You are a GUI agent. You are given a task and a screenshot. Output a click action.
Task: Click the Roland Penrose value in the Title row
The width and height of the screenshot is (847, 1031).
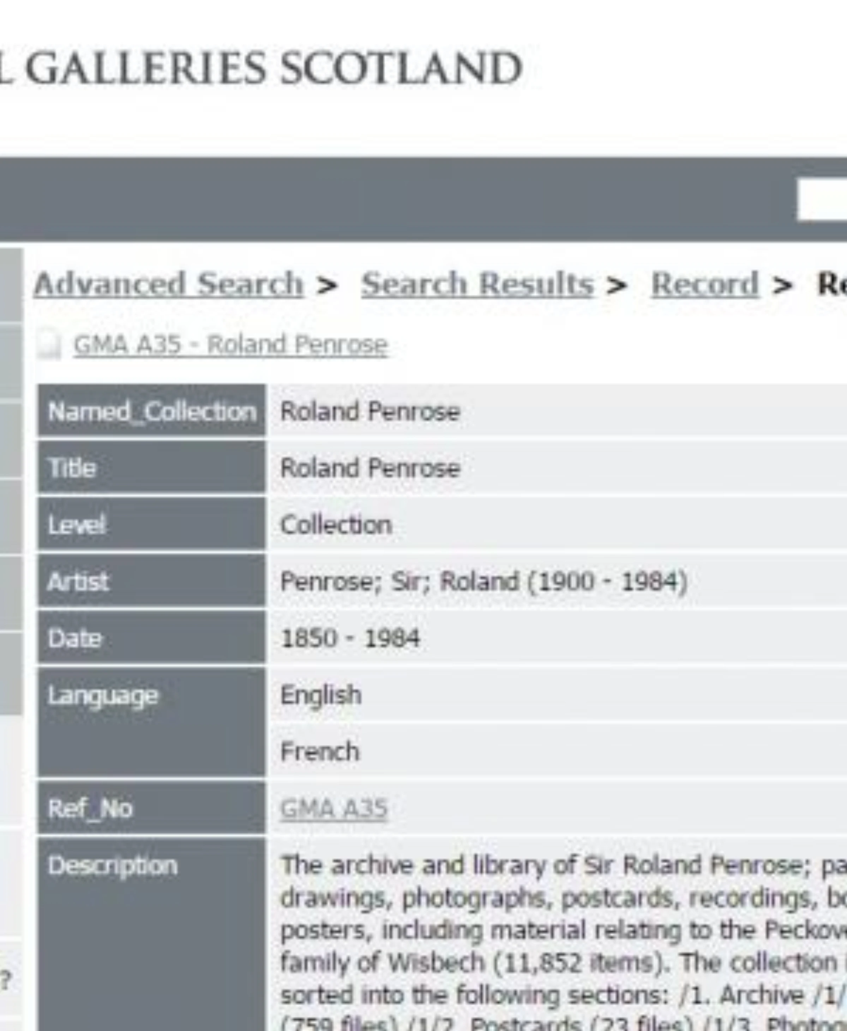(x=370, y=468)
